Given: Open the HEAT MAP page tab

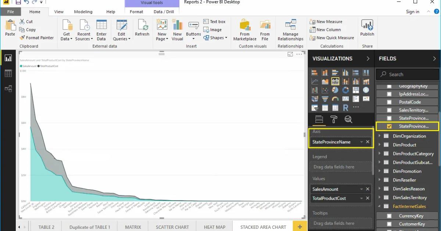Looking at the screenshot, I should (214, 227).
